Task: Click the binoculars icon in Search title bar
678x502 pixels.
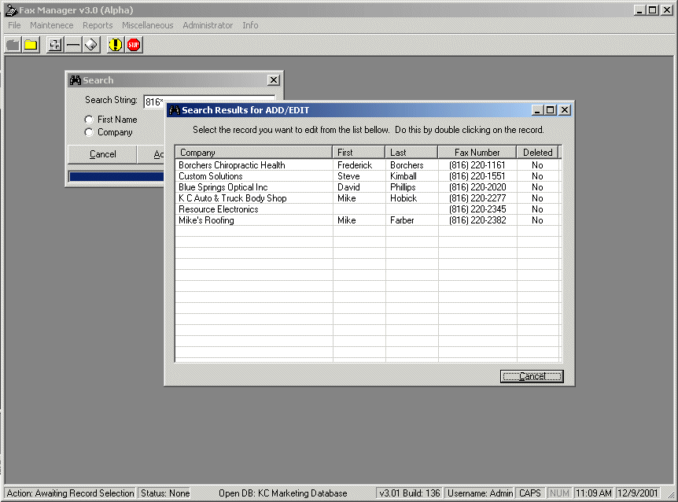Action: 76,80
